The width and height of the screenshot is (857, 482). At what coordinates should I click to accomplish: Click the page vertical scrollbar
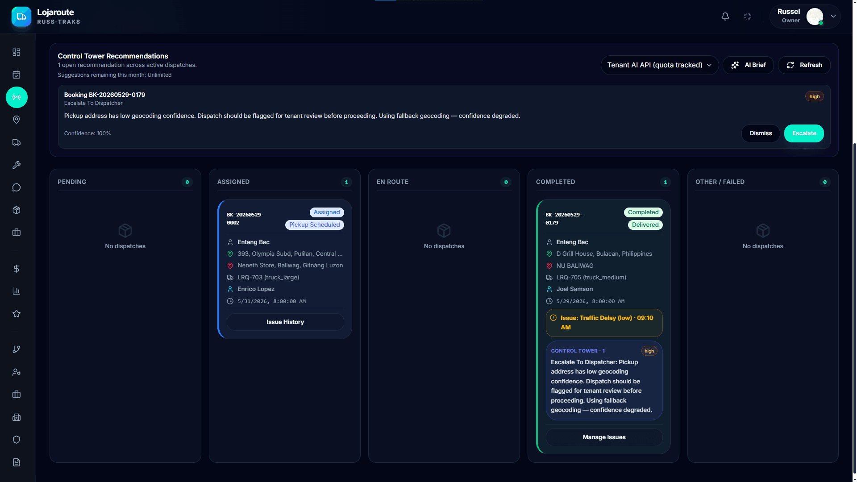[854, 308]
